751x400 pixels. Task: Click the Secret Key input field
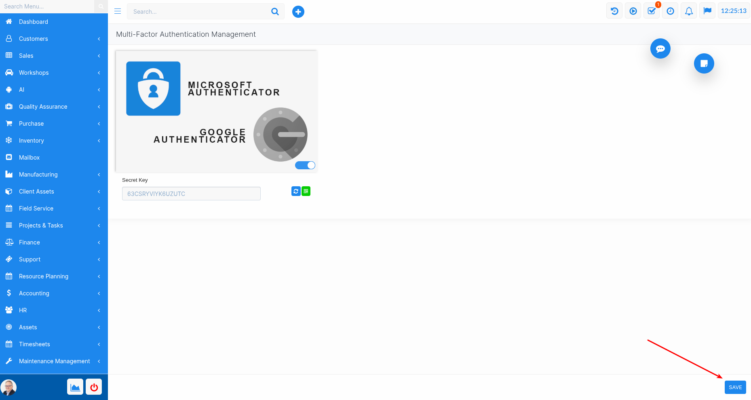coord(191,194)
